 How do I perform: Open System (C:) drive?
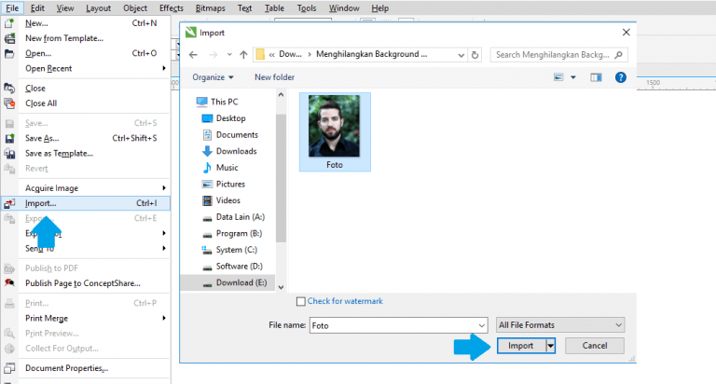tap(229, 250)
